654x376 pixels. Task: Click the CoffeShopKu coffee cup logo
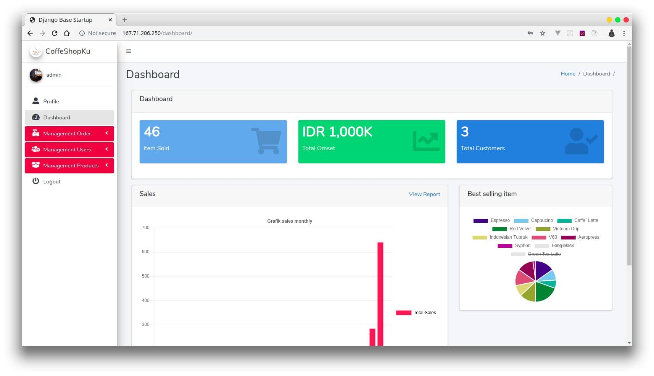(x=36, y=51)
